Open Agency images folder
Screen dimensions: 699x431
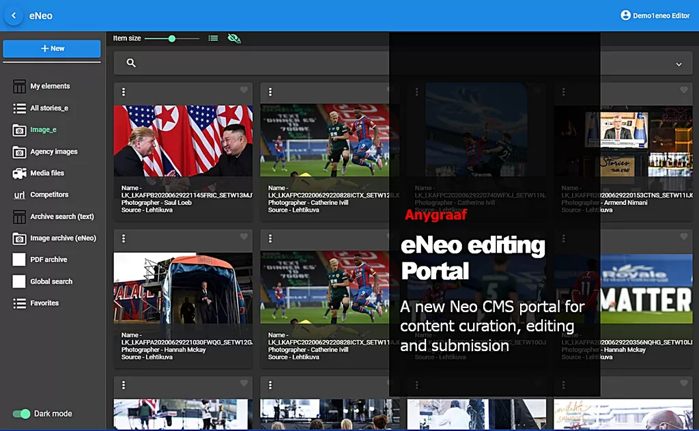click(x=53, y=152)
